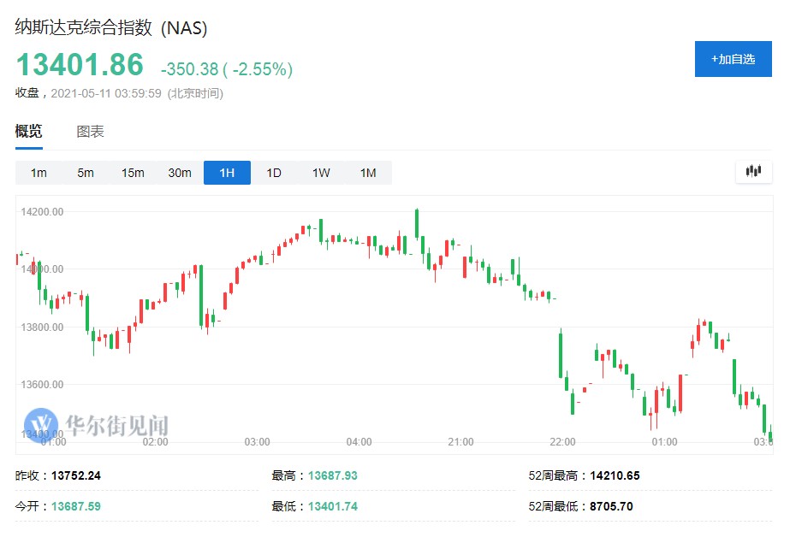
Task: Switch to the 概览 tab
Action: pos(28,132)
